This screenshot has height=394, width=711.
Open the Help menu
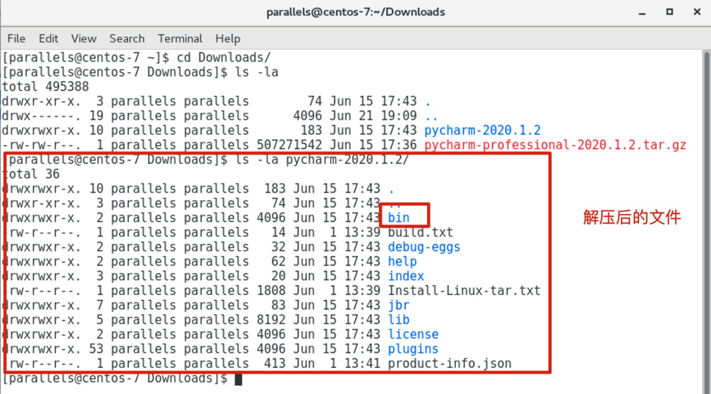tap(228, 39)
